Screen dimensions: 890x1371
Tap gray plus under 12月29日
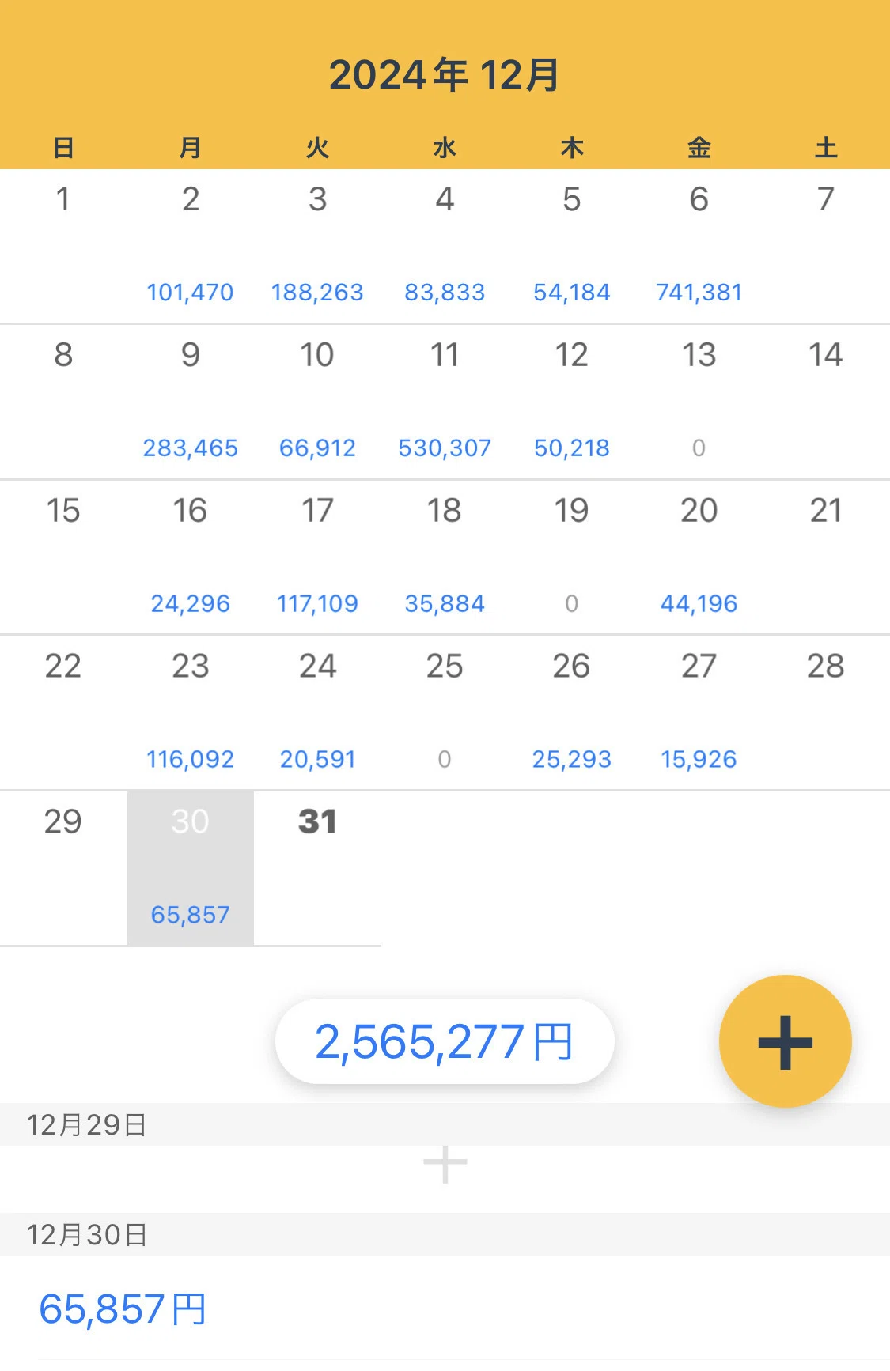click(445, 1164)
